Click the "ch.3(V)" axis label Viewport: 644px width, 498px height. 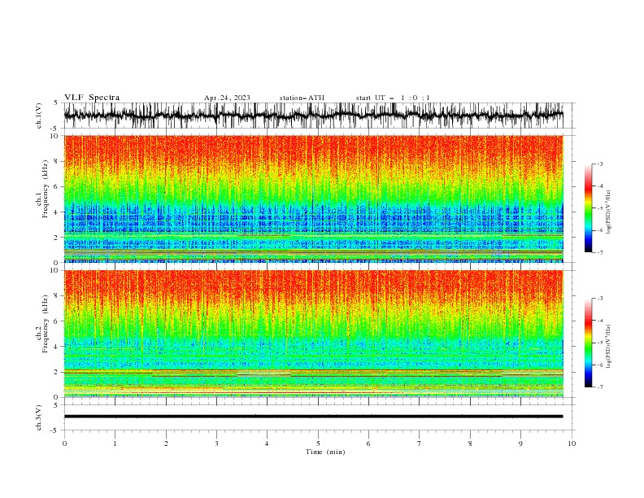point(39,417)
